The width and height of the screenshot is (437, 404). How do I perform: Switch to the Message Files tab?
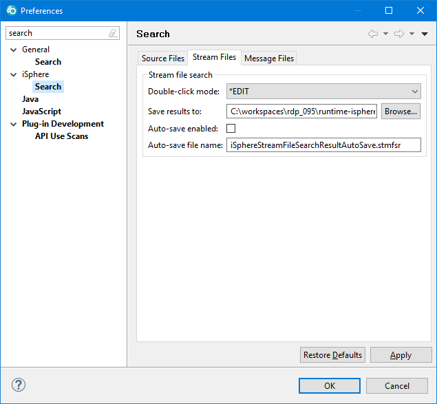pos(269,59)
